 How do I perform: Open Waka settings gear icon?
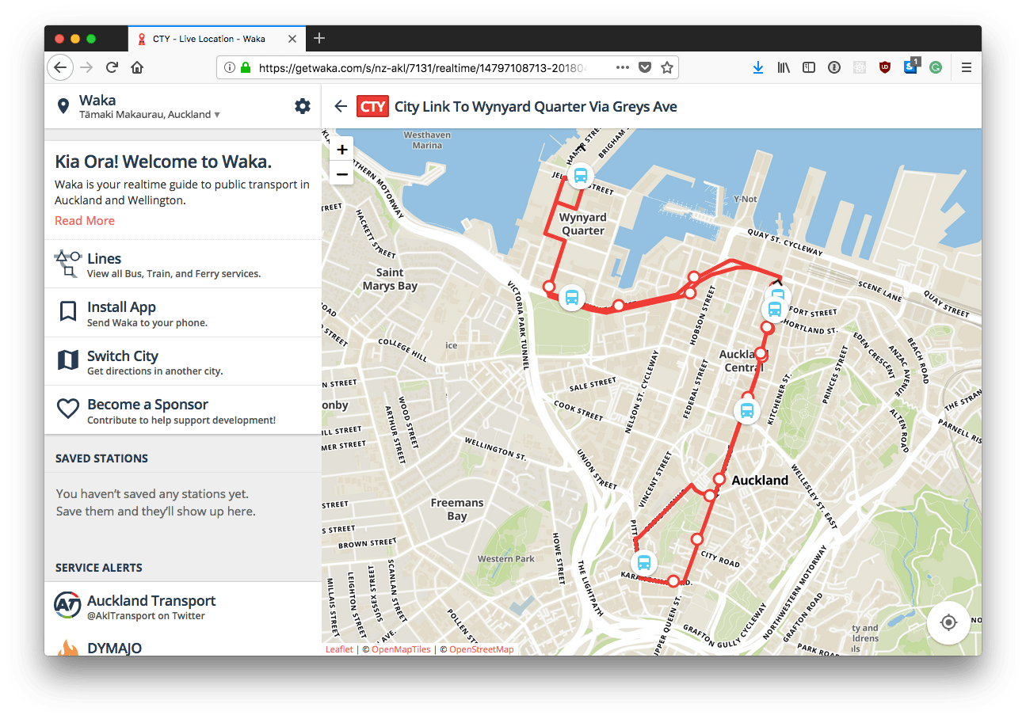coord(302,106)
